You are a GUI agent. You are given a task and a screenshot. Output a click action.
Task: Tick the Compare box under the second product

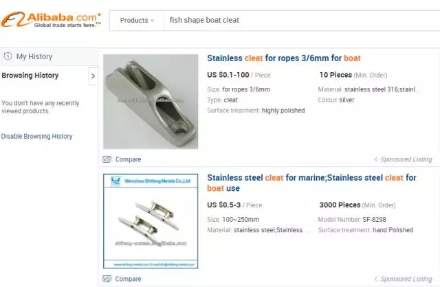click(x=107, y=279)
